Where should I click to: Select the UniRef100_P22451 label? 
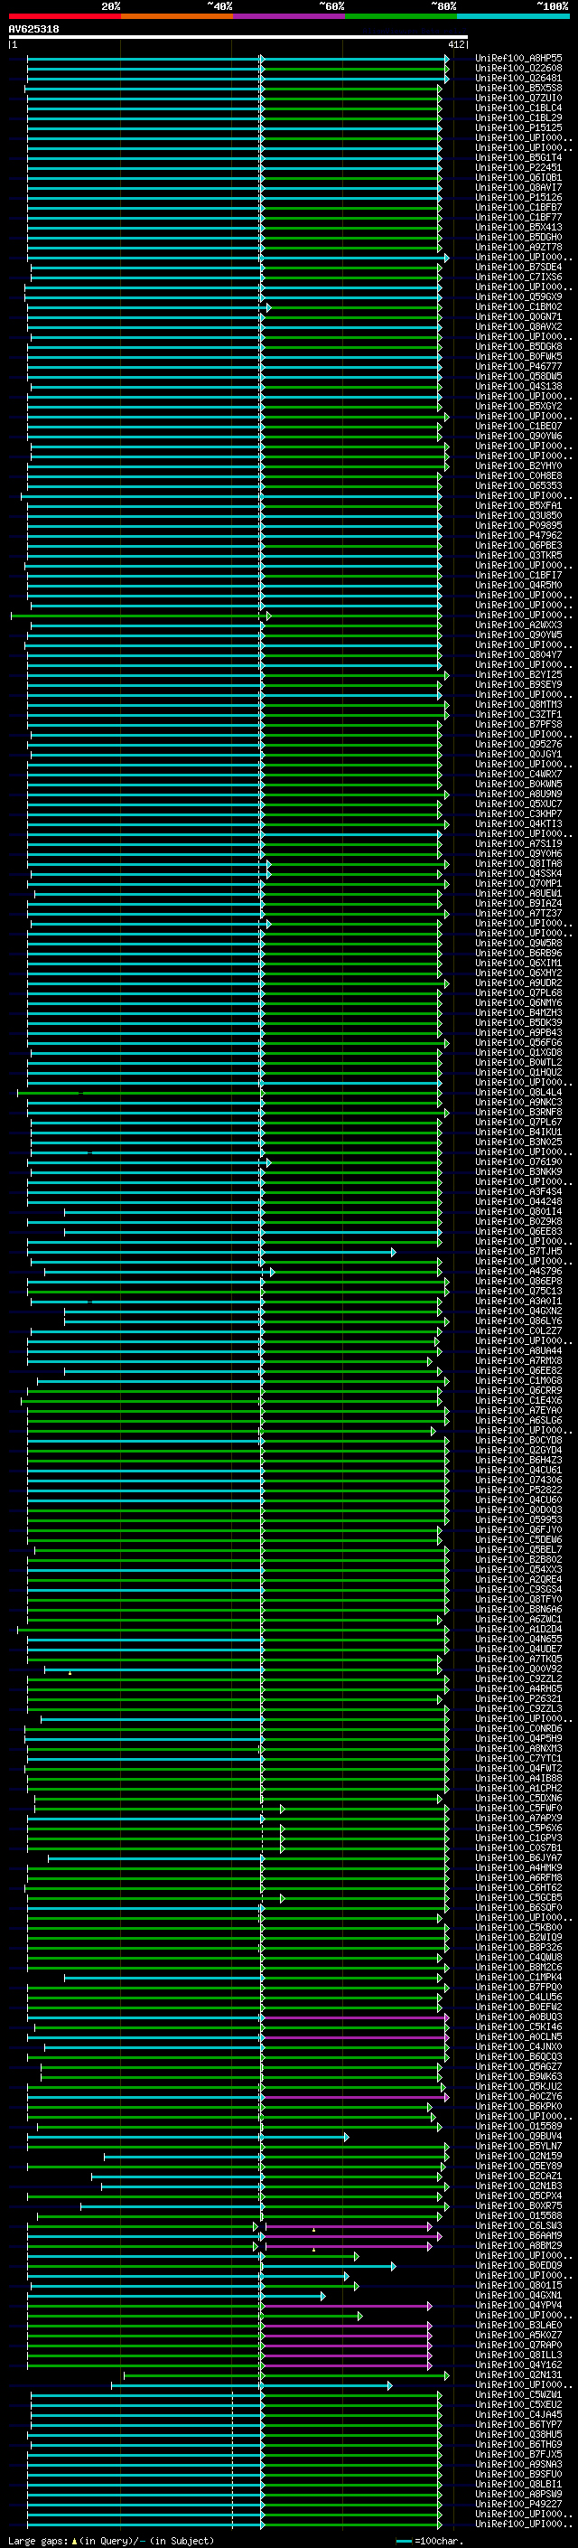click(x=518, y=168)
